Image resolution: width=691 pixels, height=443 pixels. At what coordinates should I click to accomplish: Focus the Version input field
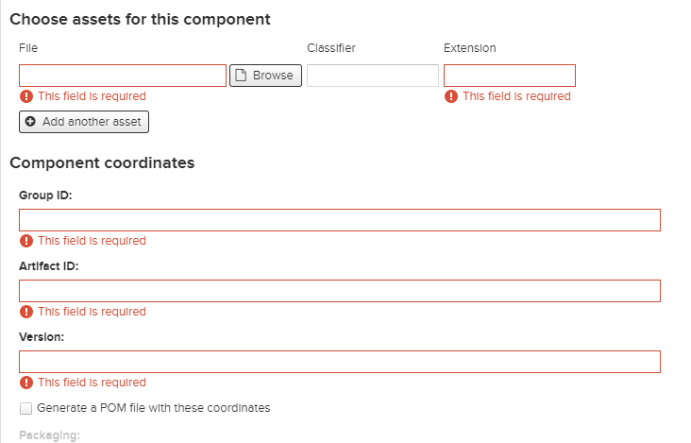[x=340, y=362]
